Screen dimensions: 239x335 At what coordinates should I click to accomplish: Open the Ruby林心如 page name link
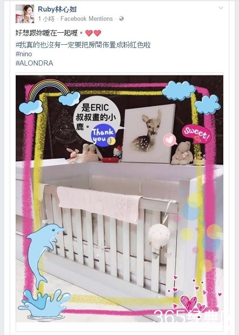click(57, 9)
